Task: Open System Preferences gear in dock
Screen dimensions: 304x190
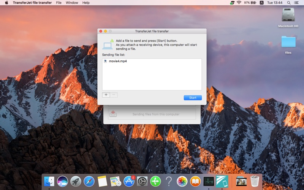Action: pyautogui.click(x=142, y=181)
